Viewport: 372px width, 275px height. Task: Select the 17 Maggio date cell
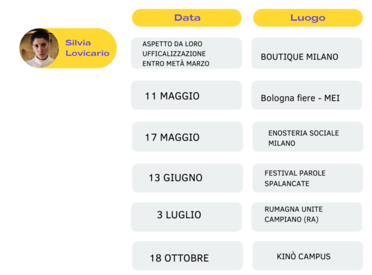[187, 137]
